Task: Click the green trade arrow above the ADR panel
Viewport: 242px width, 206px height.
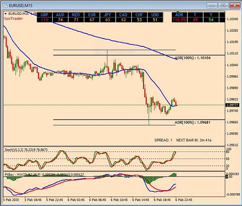Action: click(178, 12)
